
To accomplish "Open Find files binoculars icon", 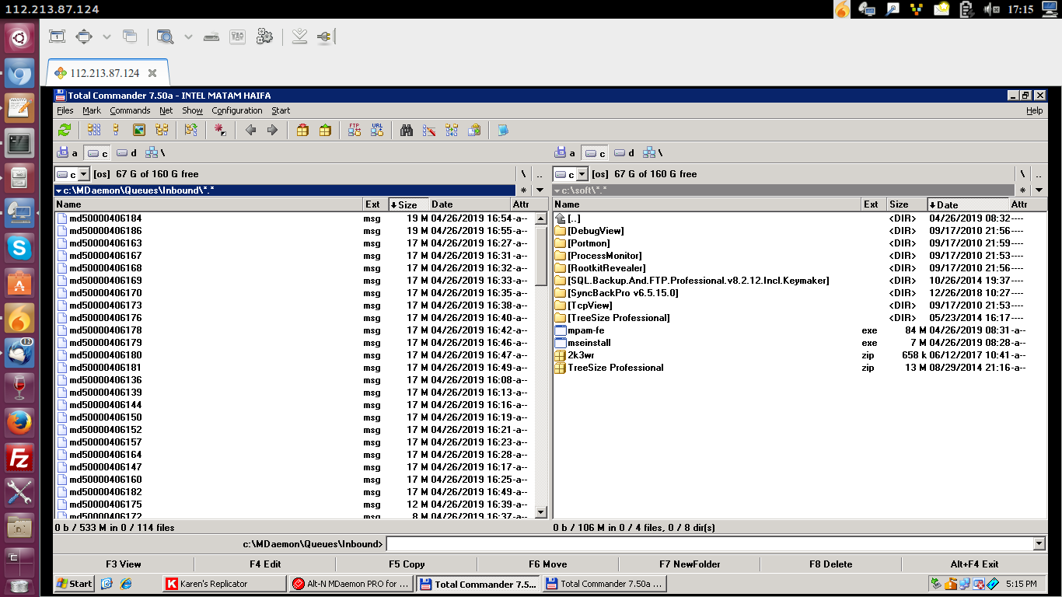I will [x=407, y=130].
